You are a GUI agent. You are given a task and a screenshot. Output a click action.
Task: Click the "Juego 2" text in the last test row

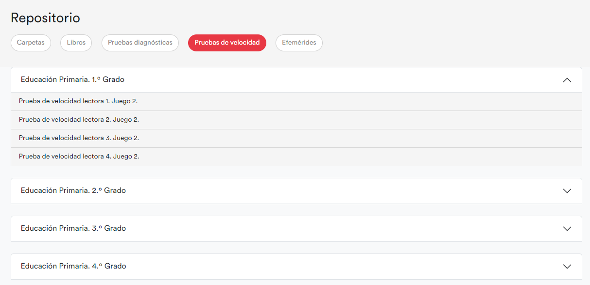tap(126, 157)
